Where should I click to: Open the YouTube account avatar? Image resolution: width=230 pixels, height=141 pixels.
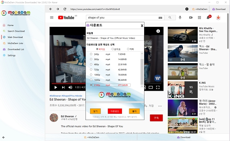218,18
